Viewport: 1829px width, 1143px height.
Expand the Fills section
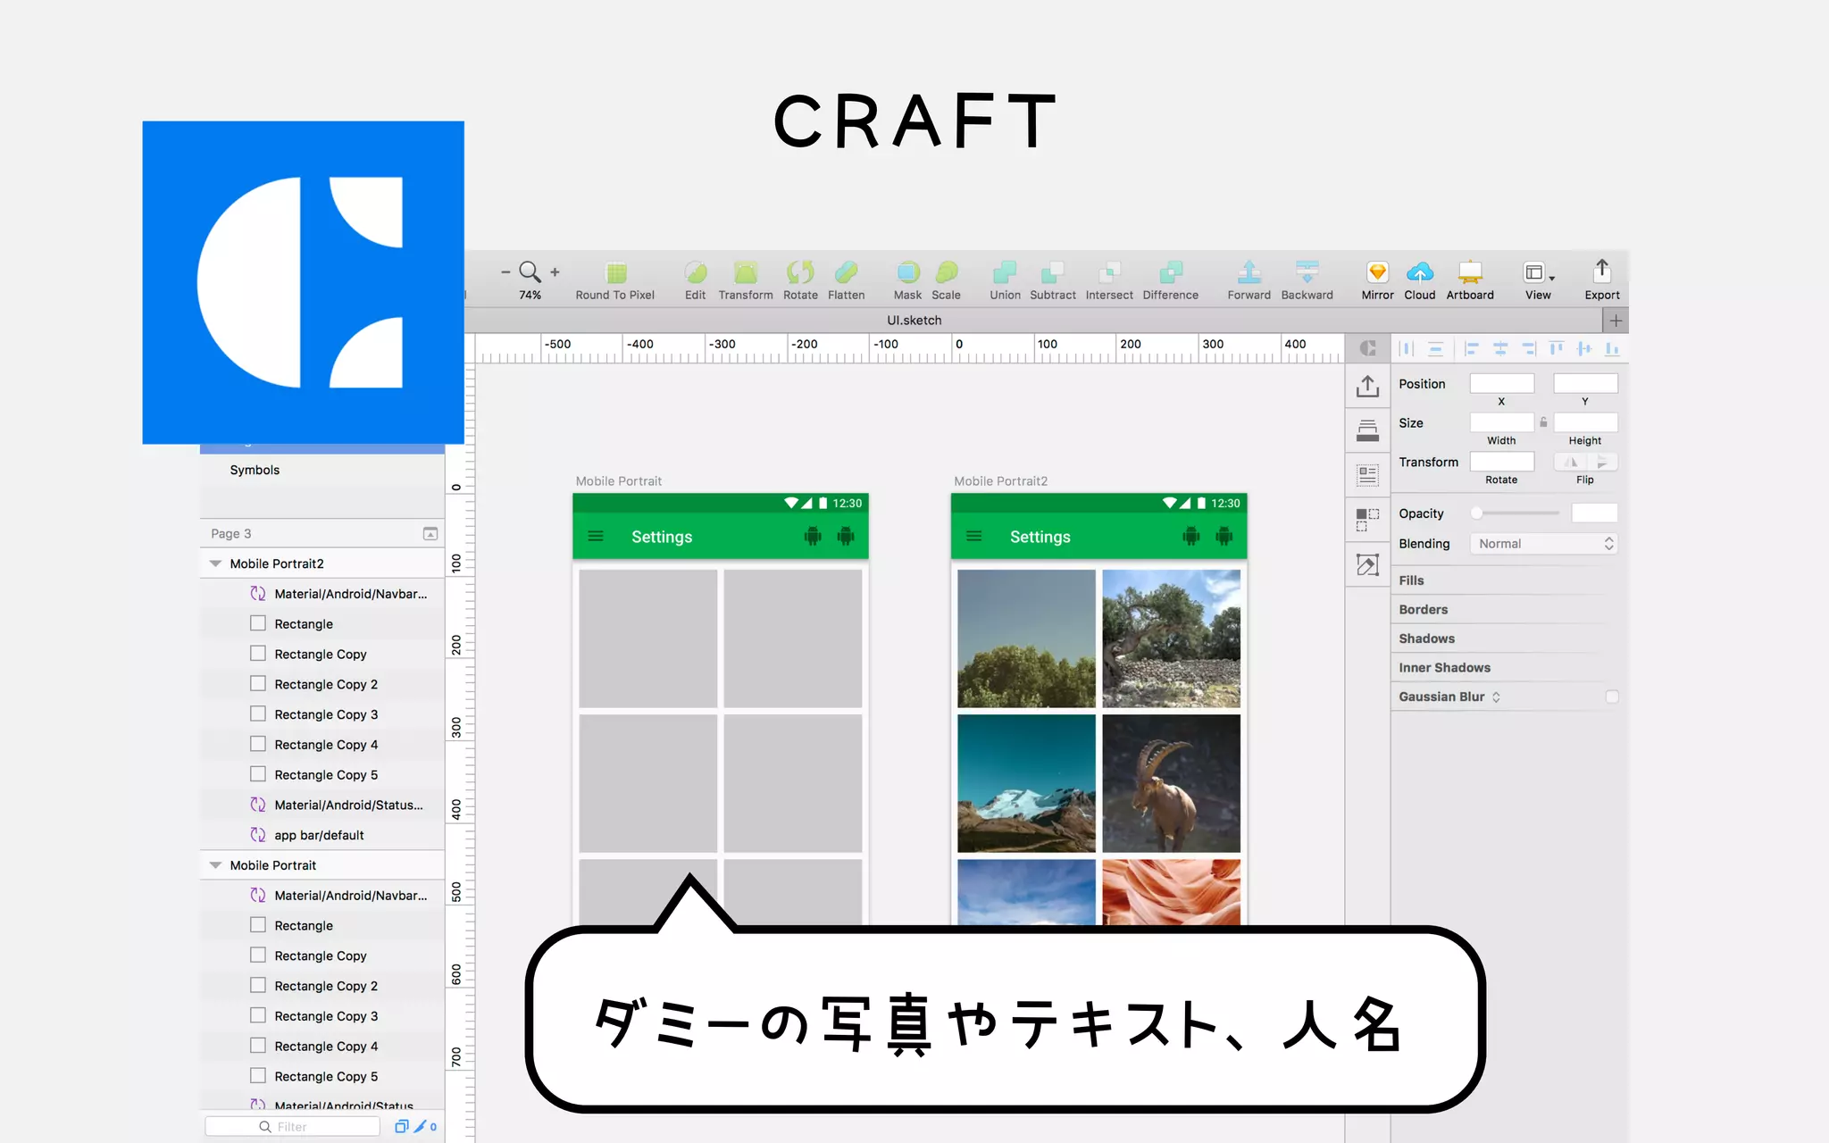point(1411,580)
